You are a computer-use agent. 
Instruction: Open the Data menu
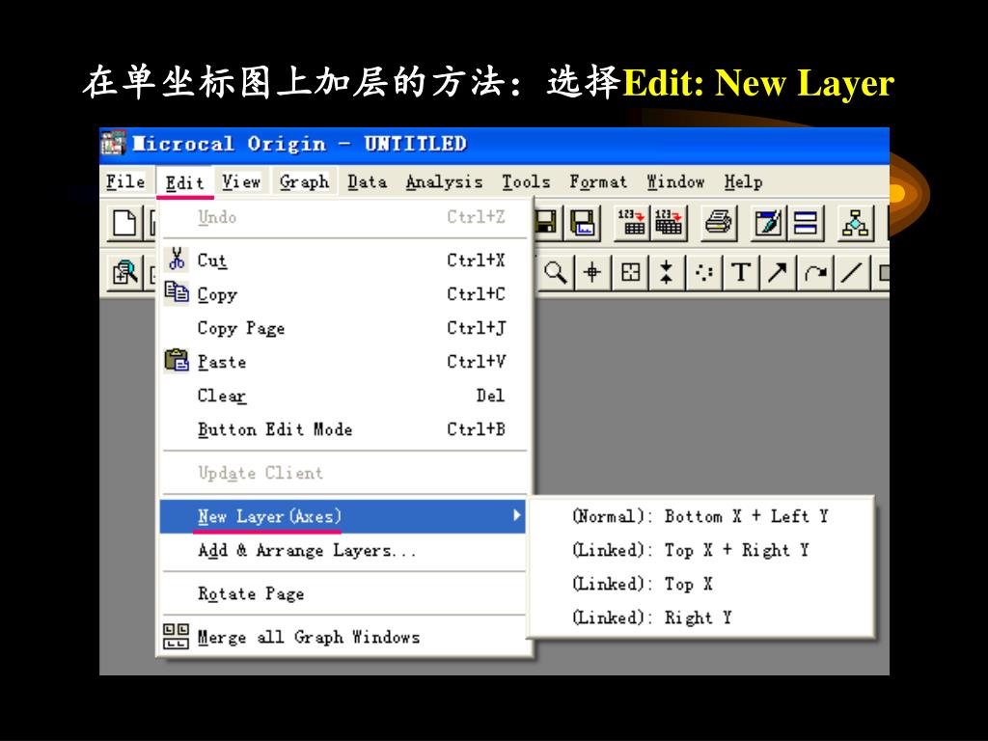point(368,182)
